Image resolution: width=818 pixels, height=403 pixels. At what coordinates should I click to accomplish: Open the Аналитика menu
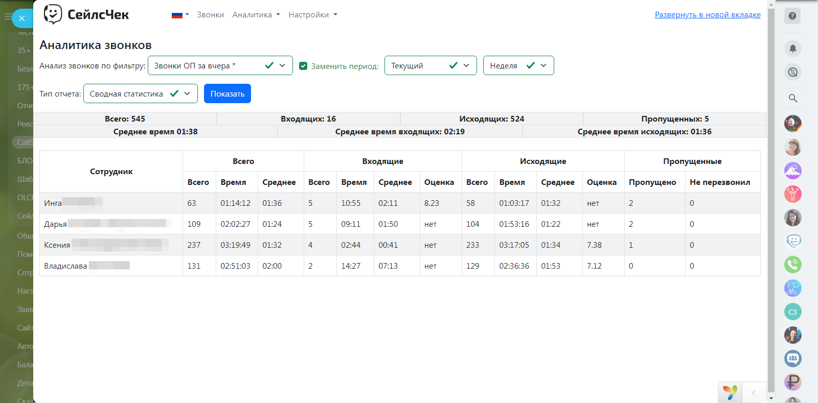[x=256, y=15]
